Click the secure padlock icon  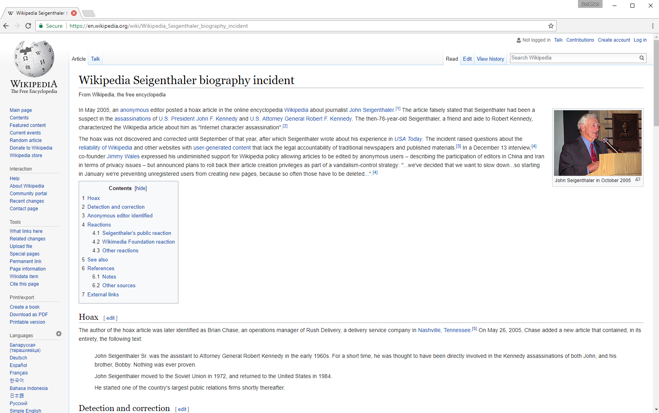point(41,26)
